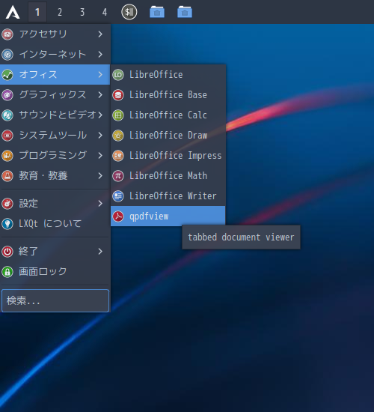The height and width of the screenshot is (412, 374).
Task: Open the terminal launcher in the panel
Action: click(x=129, y=12)
